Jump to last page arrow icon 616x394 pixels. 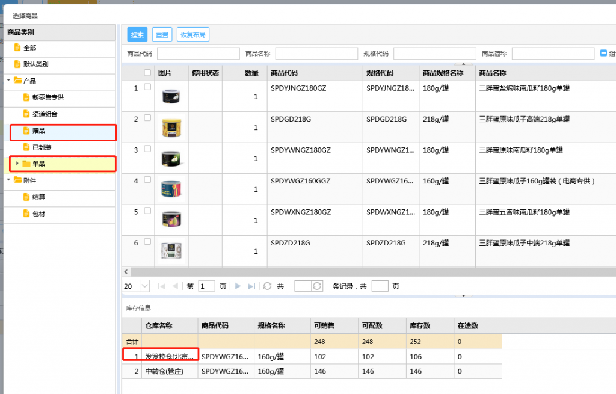(251, 286)
